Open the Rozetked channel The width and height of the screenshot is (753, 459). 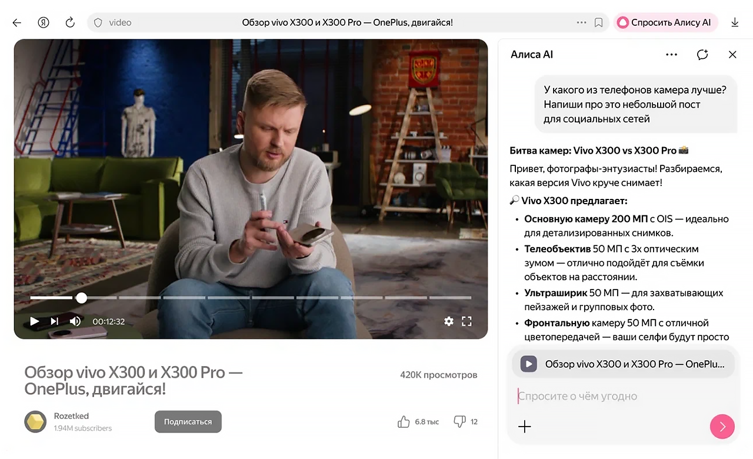click(71, 415)
